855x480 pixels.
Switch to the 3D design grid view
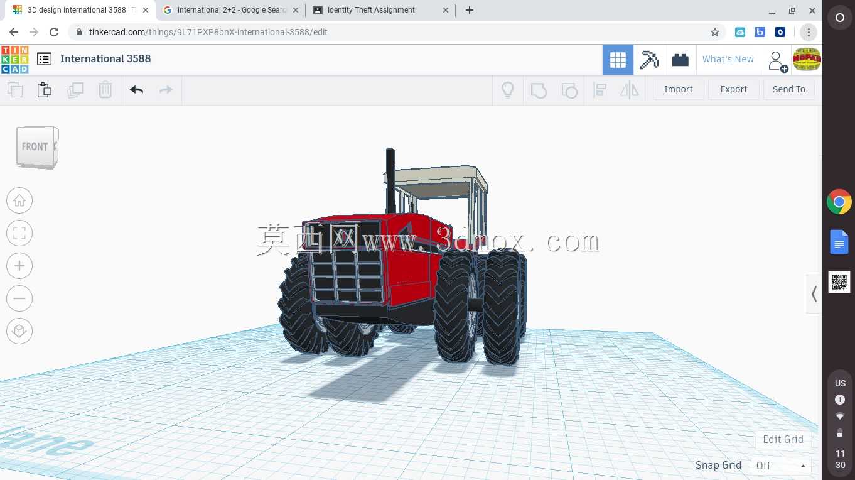[618, 60]
